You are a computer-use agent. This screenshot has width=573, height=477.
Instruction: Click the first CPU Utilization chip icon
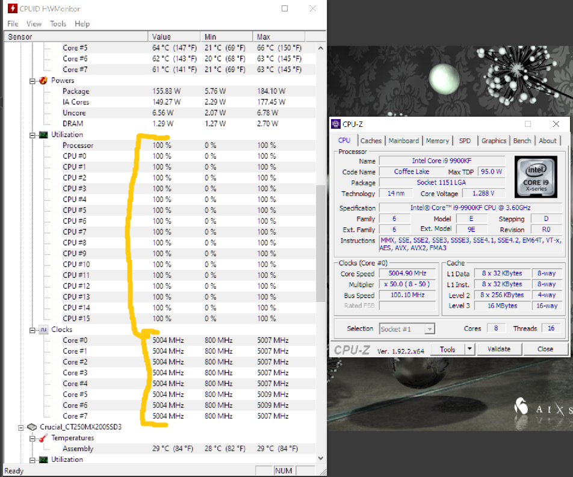[43, 135]
